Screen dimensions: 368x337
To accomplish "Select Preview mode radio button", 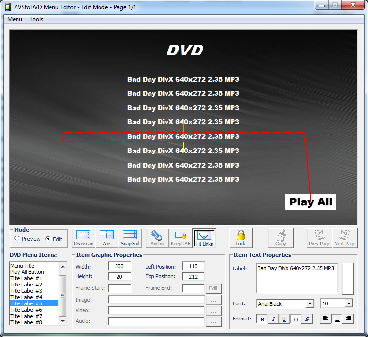I will (x=17, y=239).
